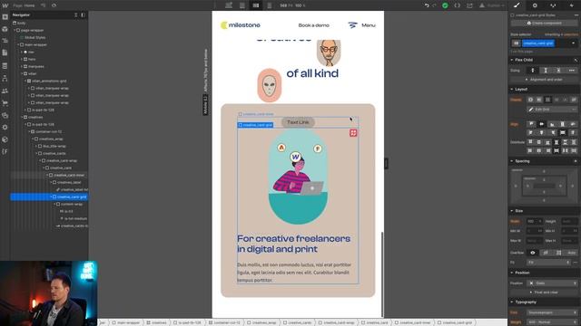Open the Components cube panel

(x=5, y=29)
